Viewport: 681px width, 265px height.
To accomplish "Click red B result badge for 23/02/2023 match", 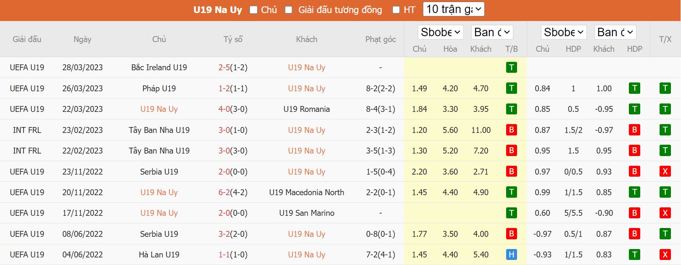I will click(x=511, y=130).
